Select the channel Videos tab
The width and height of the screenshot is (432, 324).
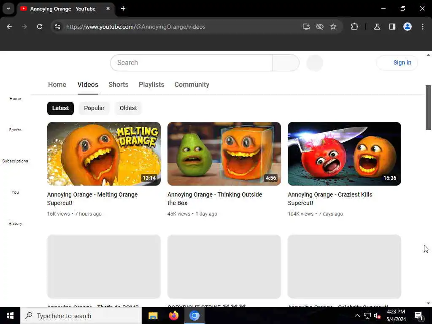tap(88, 84)
